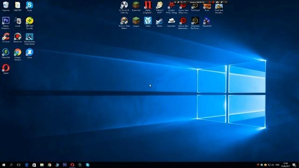The image size is (299, 168).
Task: Click the Windows Start button
Action: pos(4,165)
